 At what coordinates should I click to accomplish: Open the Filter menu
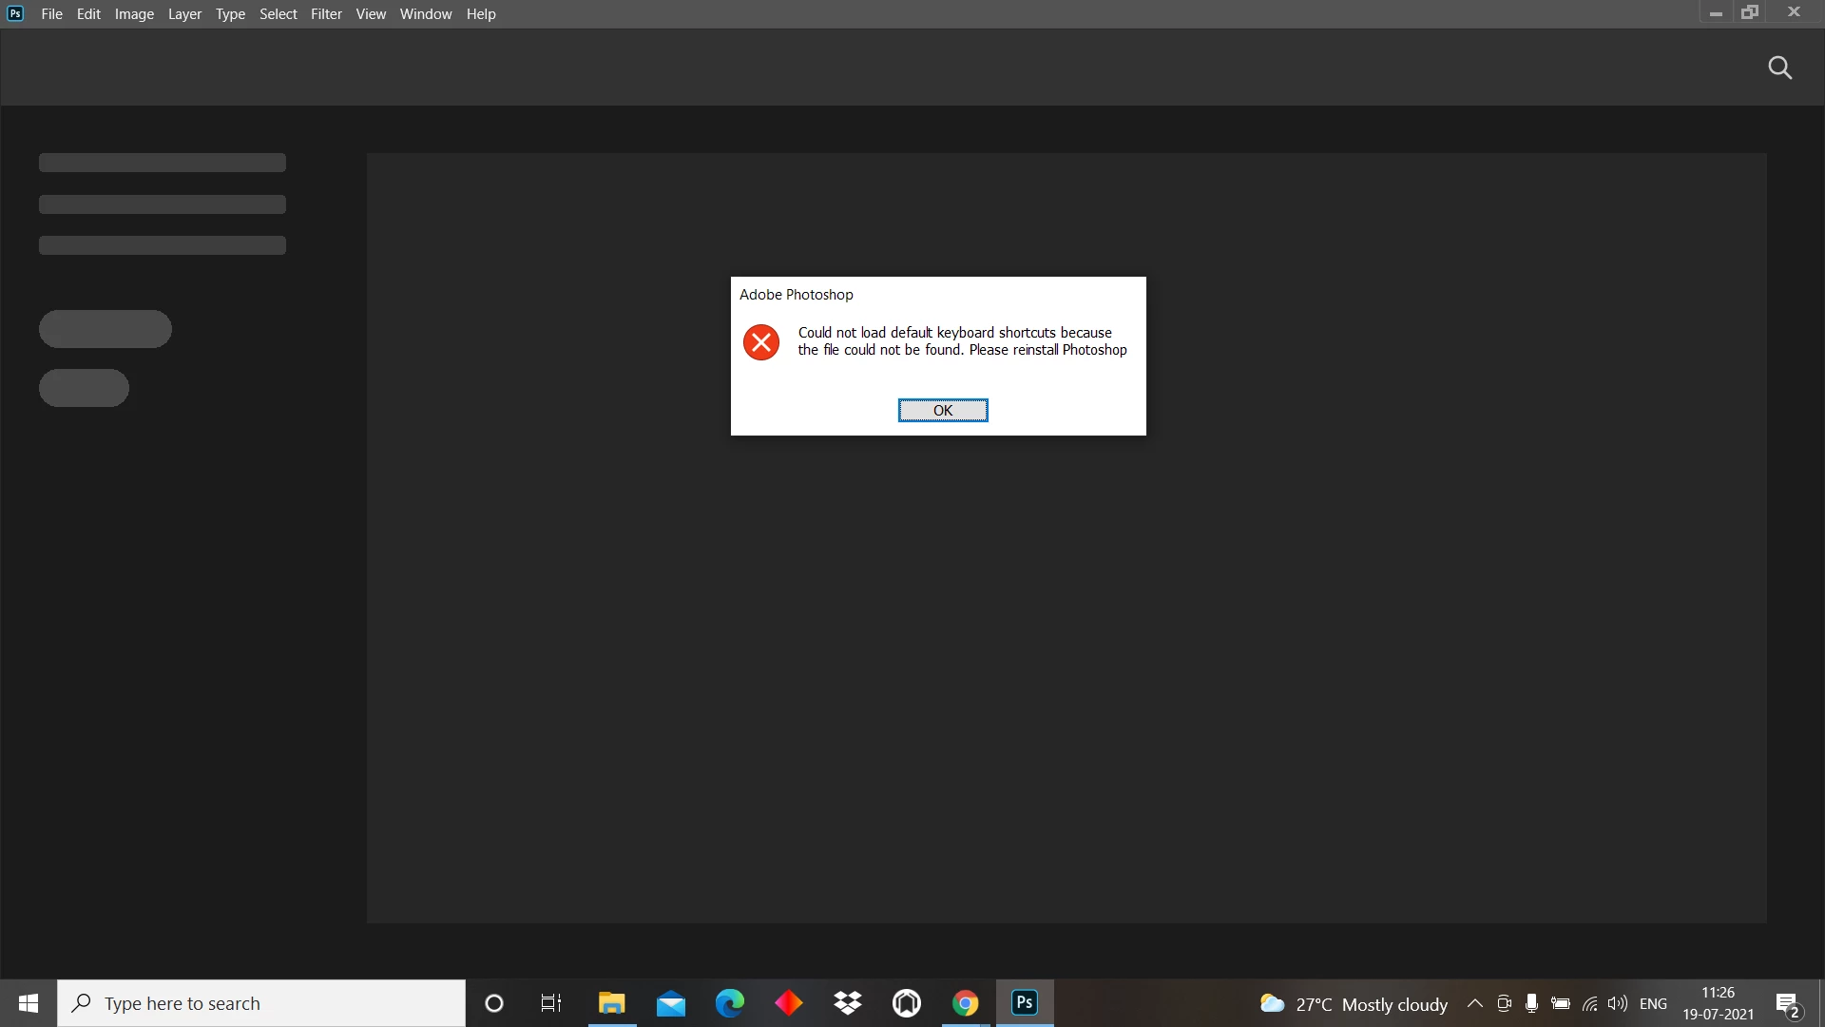[x=326, y=14]
